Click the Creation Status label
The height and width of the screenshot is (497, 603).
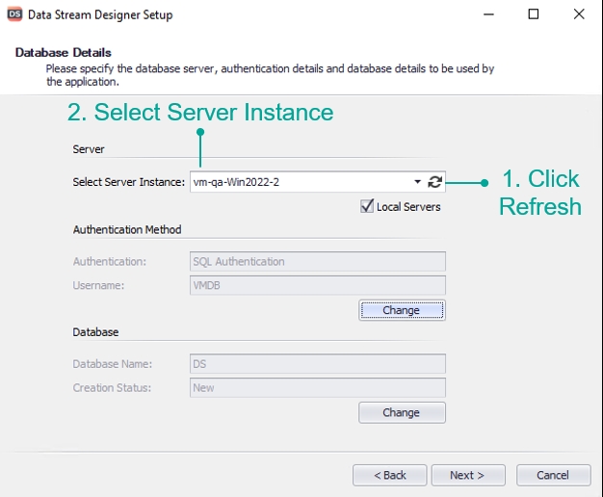tap(112, 388)
